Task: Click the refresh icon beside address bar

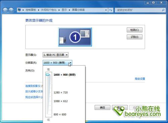Action: pyautogui.click(x=111, y=10)
